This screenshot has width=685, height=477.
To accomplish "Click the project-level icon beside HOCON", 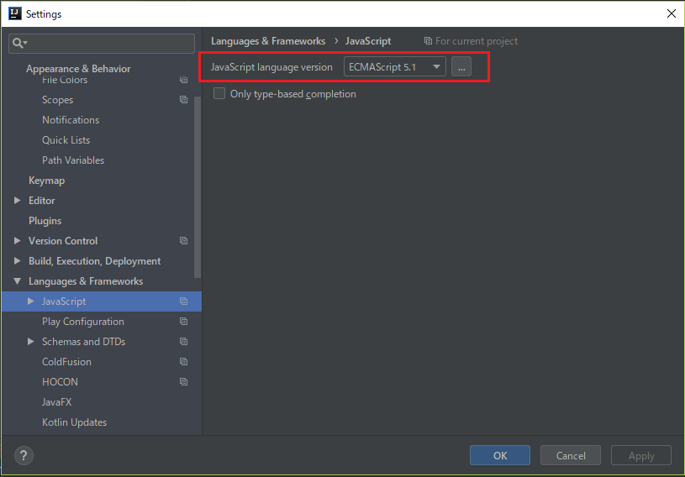I will point(183,382).
